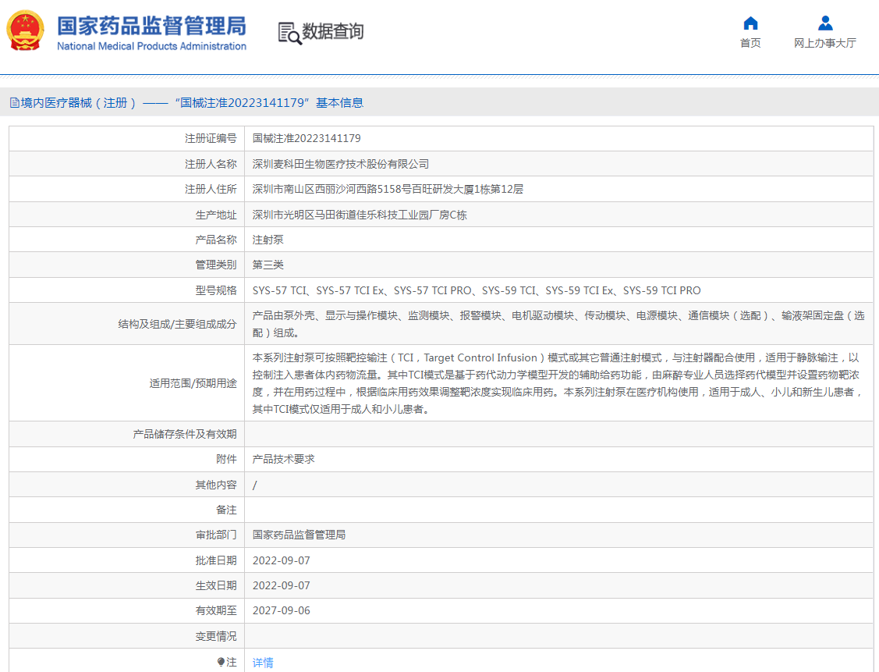Select the 有效期至 date 2027-09-06
Viewport: 879px width, 672px height.
click(283, 610)
